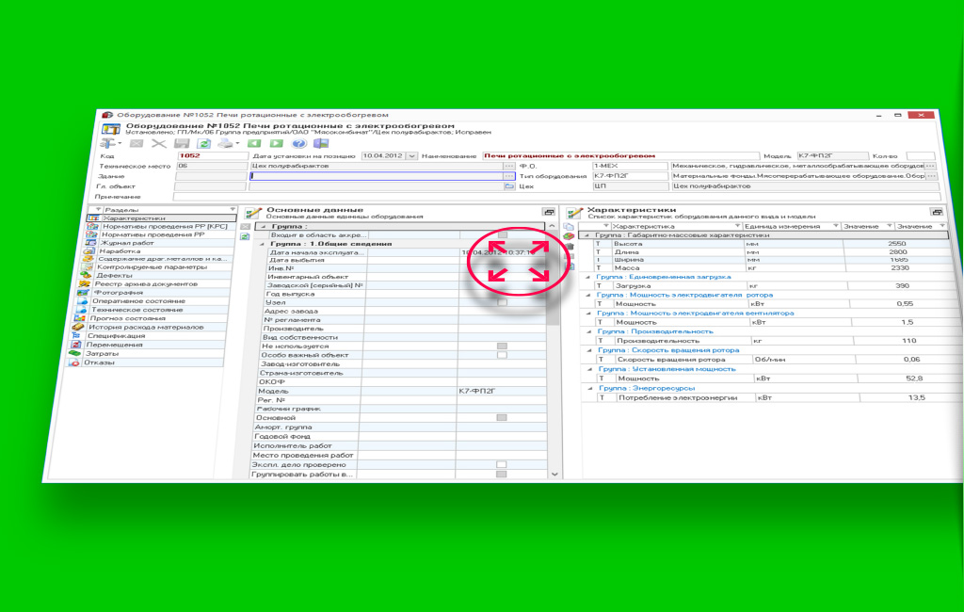Screen dimensions: 964x612
Task: Toggle Особо важный объект checkbox
Action: click(503, 355)
